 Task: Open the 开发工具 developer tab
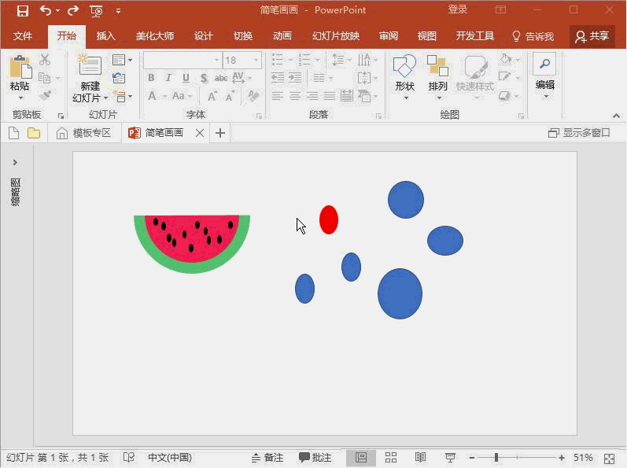(x=475, y=36)
